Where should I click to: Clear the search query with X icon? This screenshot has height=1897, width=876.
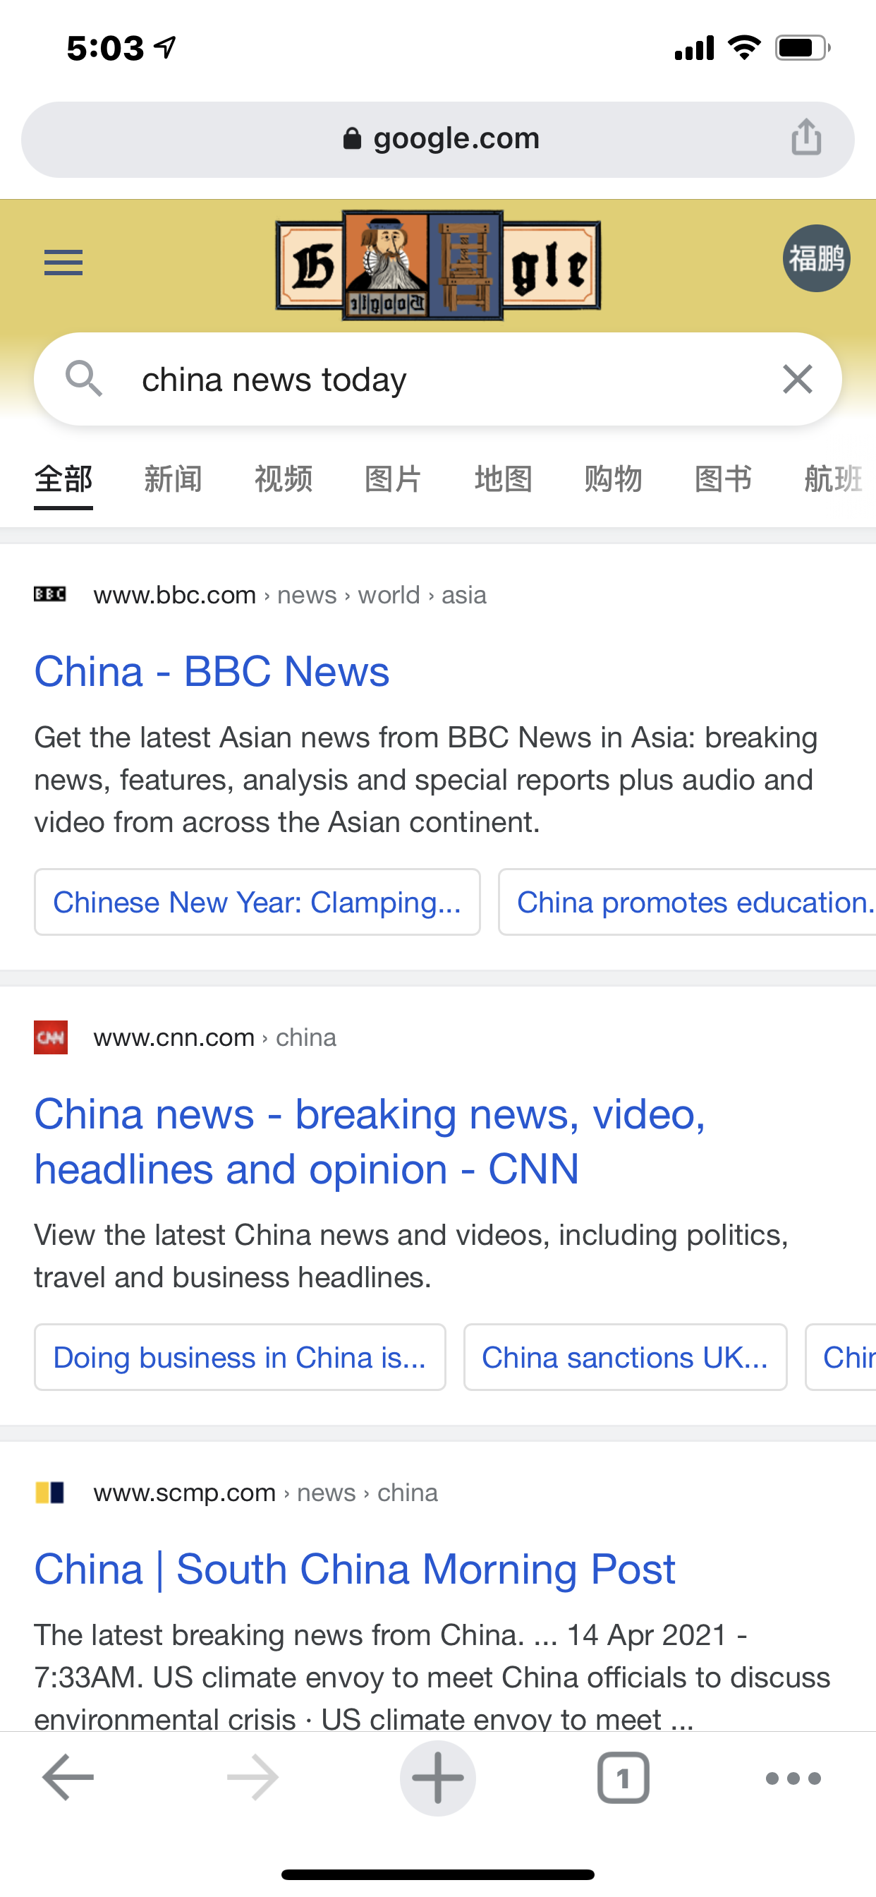(797, 379)
